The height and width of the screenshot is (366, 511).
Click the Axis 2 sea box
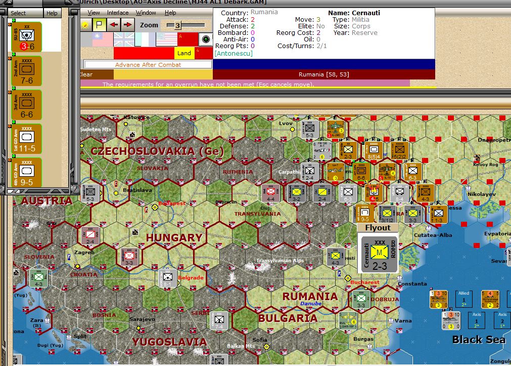pos(502,320)
